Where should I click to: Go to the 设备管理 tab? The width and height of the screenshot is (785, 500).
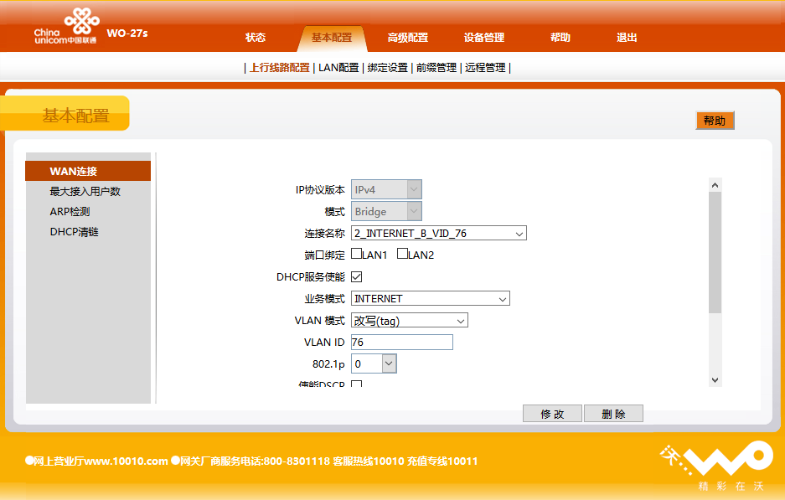coord(484,38)
